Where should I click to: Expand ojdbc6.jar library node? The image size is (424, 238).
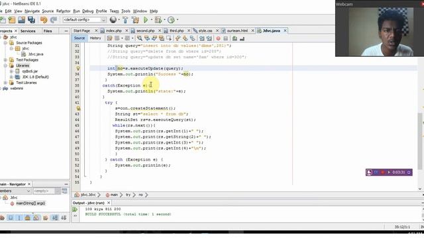[11, 71]
